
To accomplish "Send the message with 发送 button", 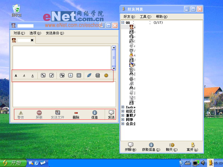I will click(111, 115).
